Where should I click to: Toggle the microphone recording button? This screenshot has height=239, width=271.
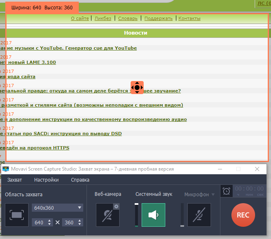pos(199,215)
